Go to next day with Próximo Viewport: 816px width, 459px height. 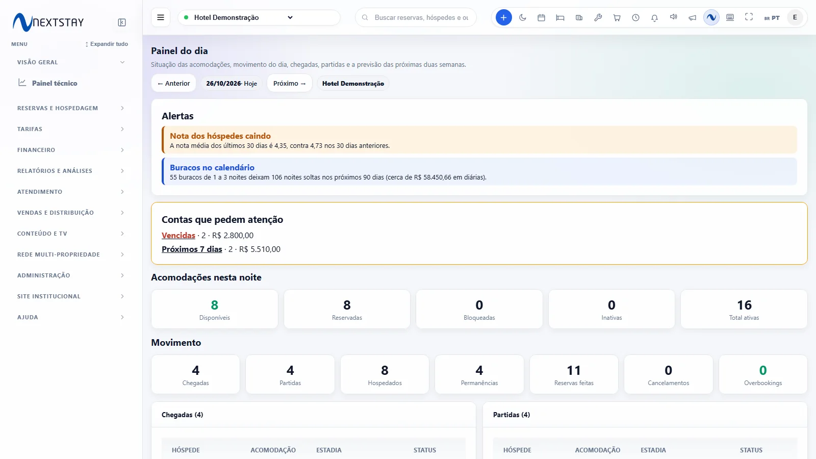click(290, 83)
